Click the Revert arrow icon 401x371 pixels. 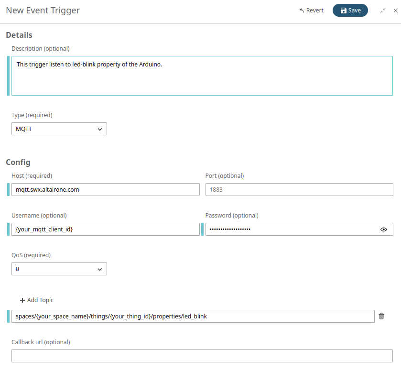[302, 11]
